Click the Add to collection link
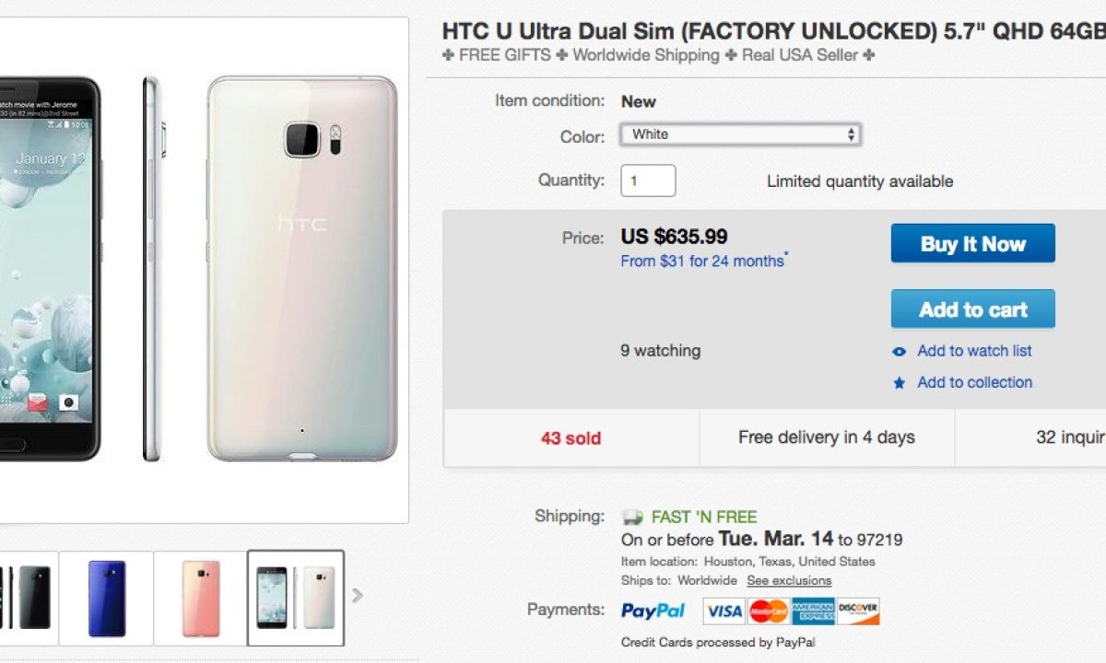Image resolution: width=1106 pixels, height=663 pixels. point(974,382)
